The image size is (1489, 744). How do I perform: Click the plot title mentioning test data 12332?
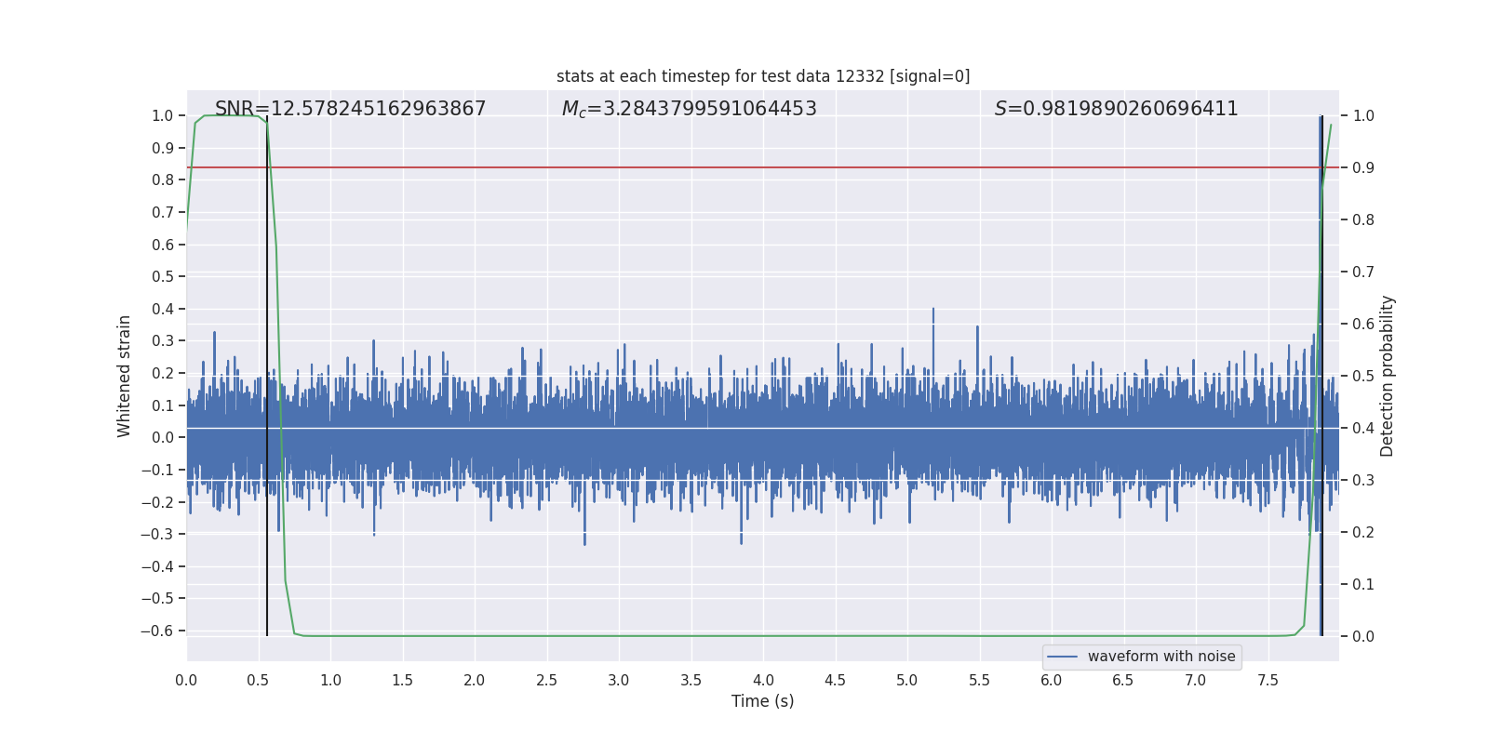point(763,76)
